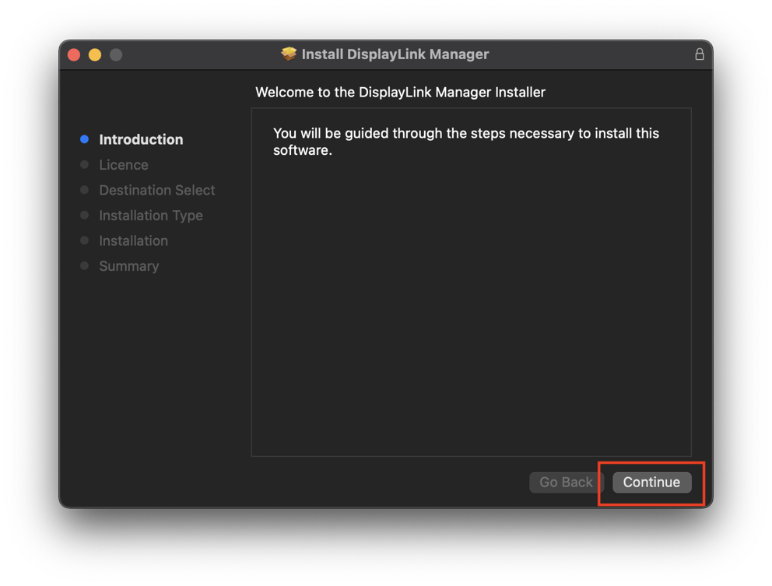This screenshot has height=586, width=772.
Task: Click the lock icon in the title bar
Action: click(x=699, y=54)
